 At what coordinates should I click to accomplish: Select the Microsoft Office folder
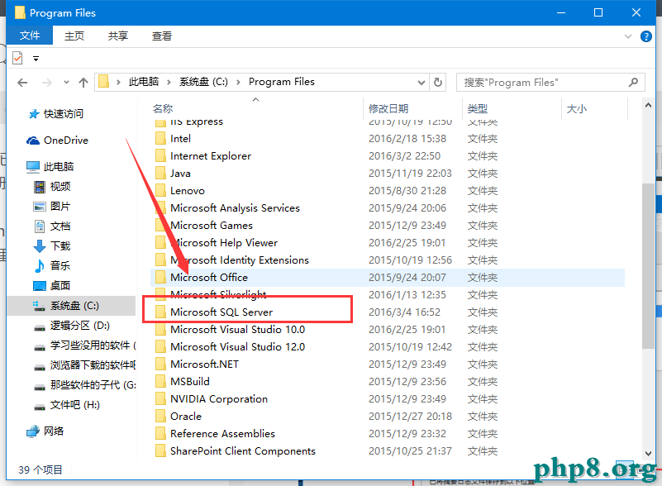click(x=388, y=278)
